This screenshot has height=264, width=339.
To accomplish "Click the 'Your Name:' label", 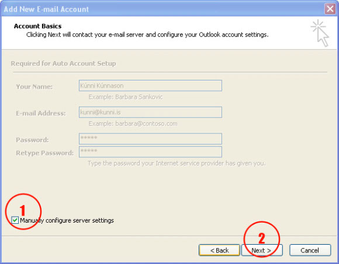I will (34, 87).
